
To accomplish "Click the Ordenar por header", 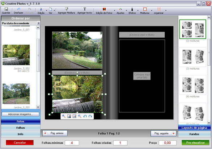I will (x=21, y=18).
